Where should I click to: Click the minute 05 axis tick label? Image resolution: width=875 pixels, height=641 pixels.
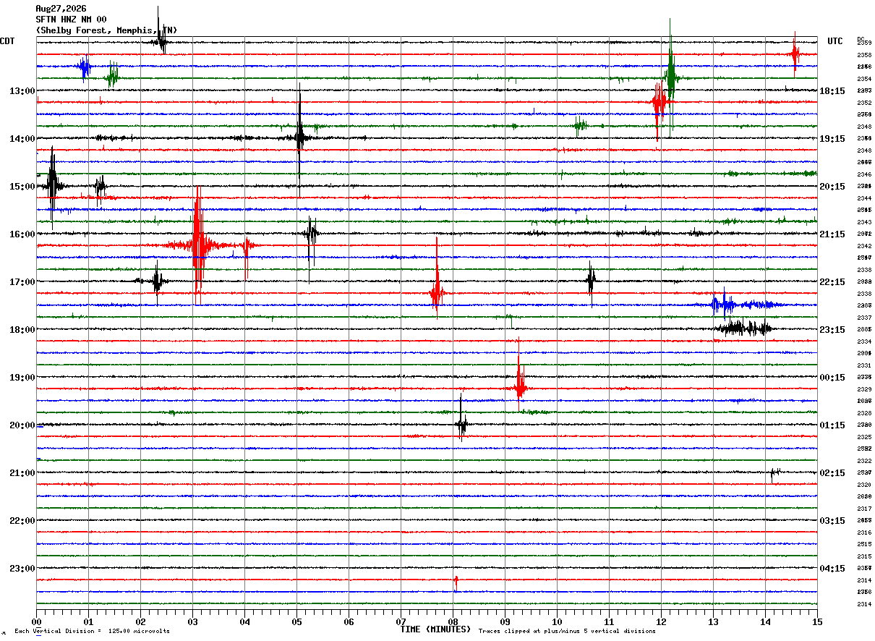[x=296, y=621]
